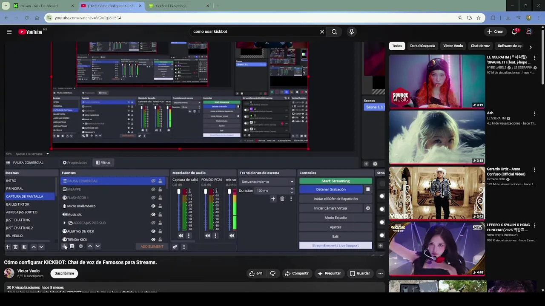This screenshot has width=545, height=306.
Task: Open the browser tab search dropdown arrow
Action: [x=6, y=6]
